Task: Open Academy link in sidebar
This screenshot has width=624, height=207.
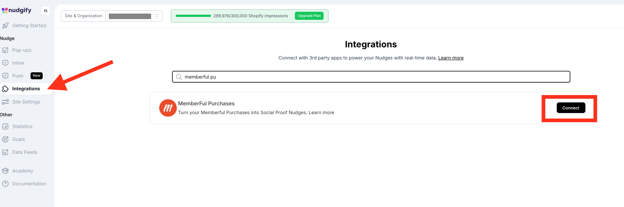Action: tap(23, 171)
